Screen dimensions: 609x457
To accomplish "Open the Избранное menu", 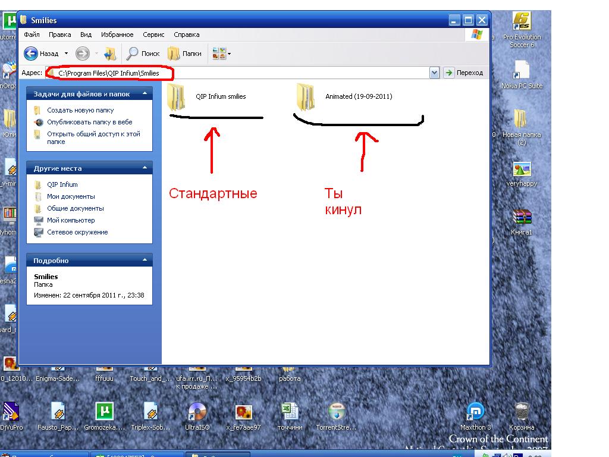I will pos(117,35).
